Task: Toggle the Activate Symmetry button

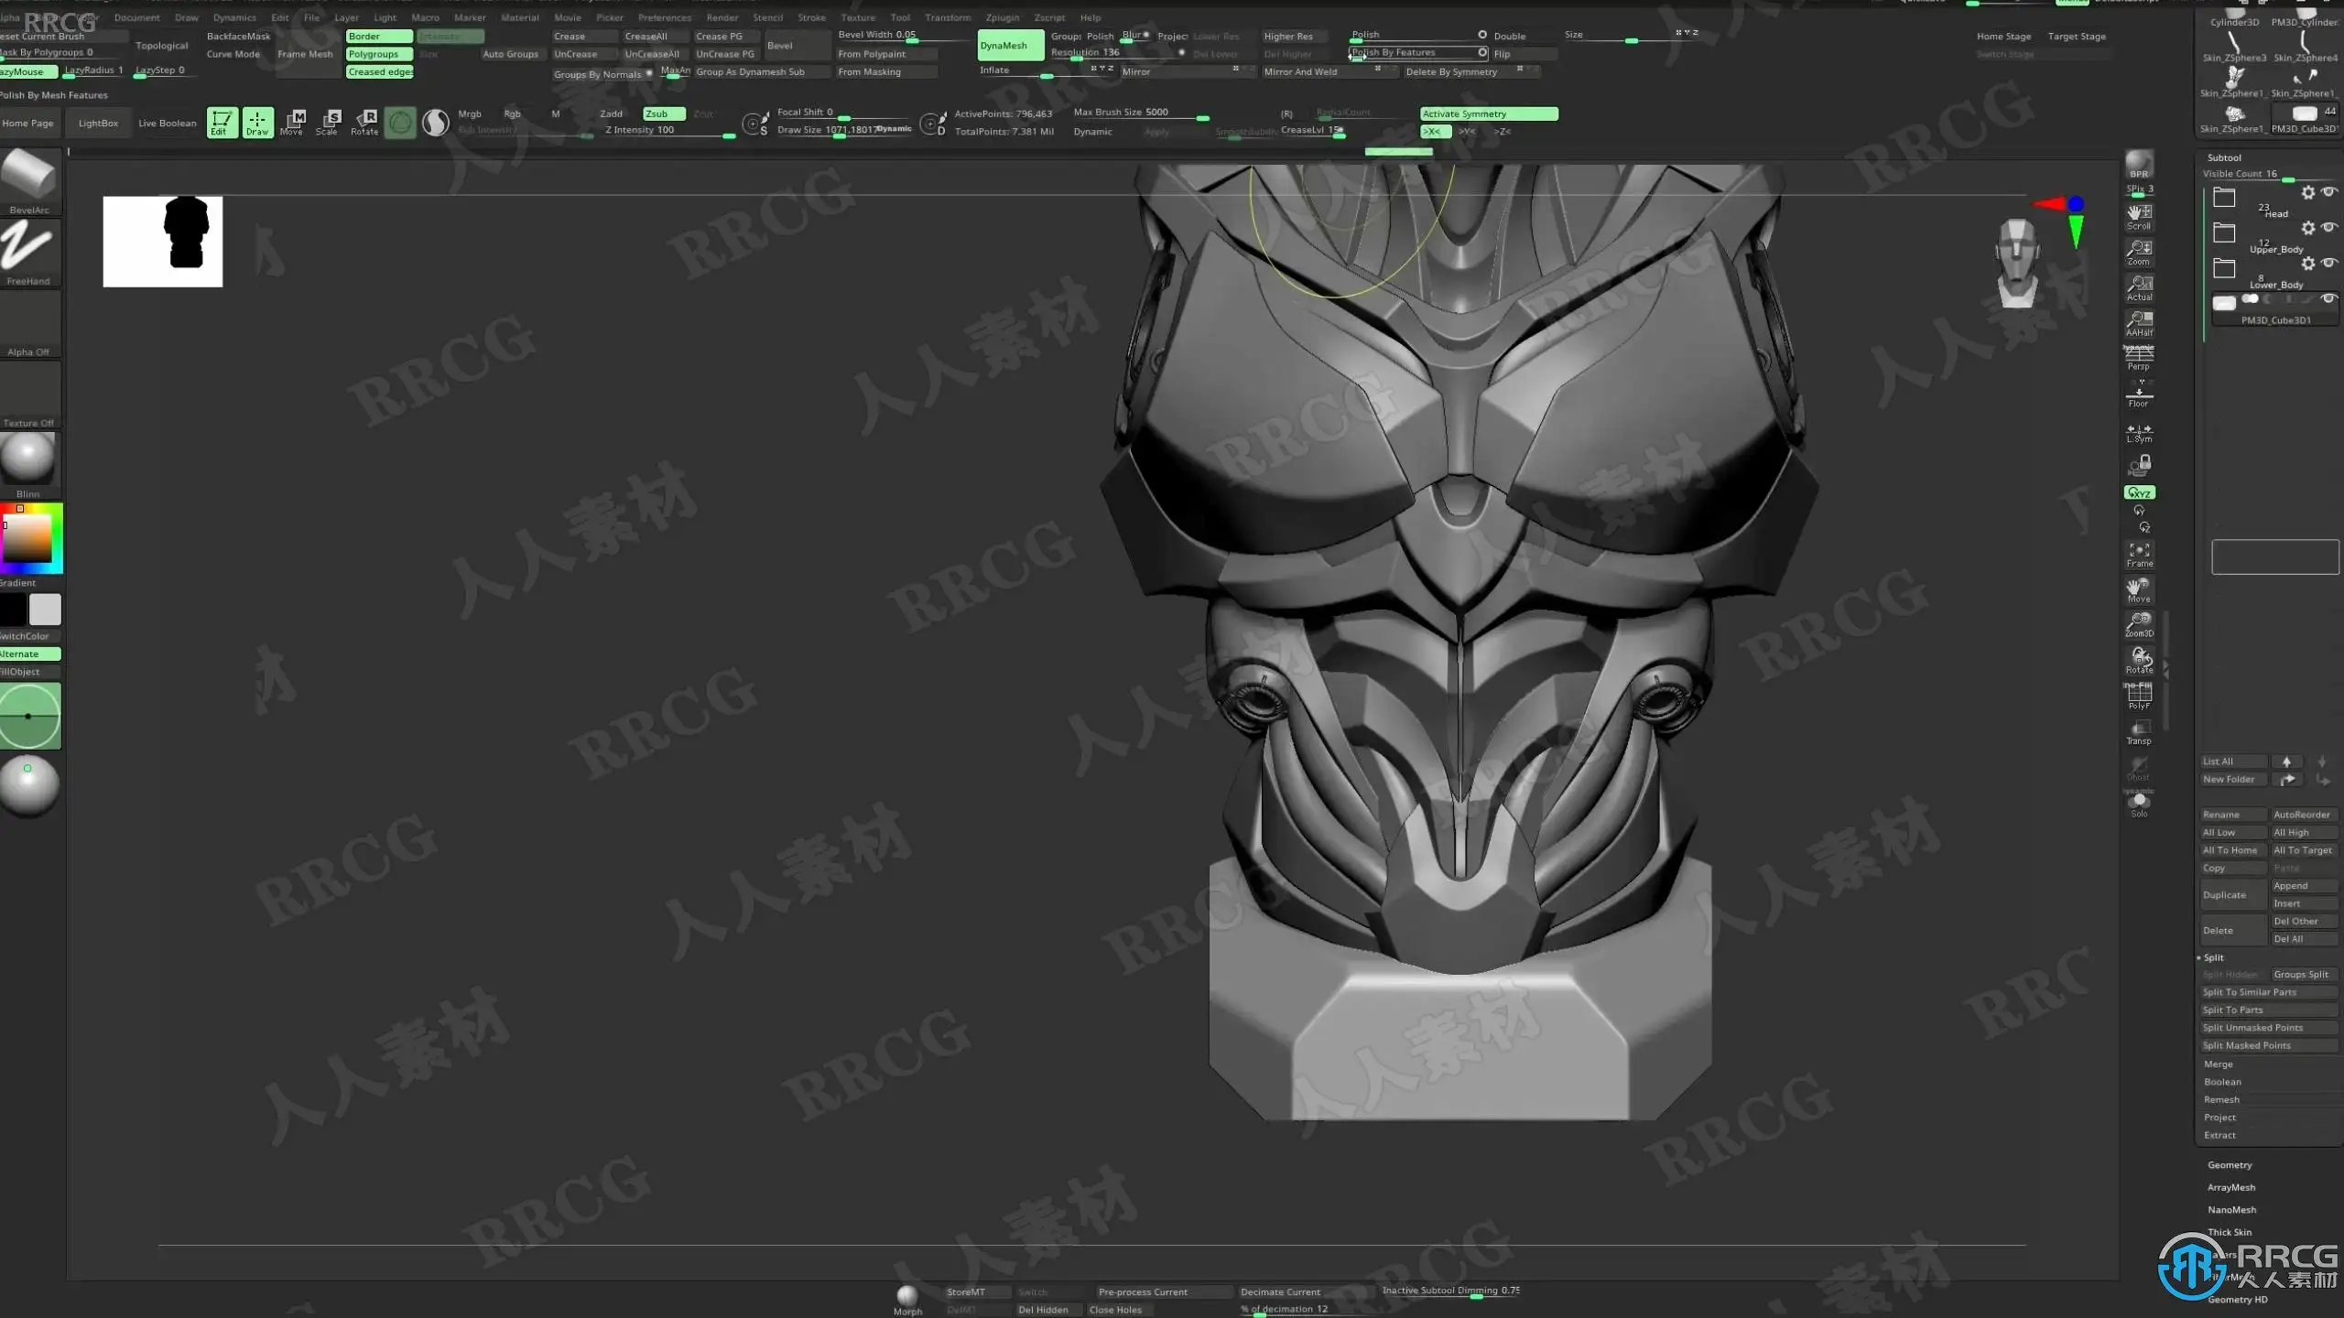Action: 1488,113
